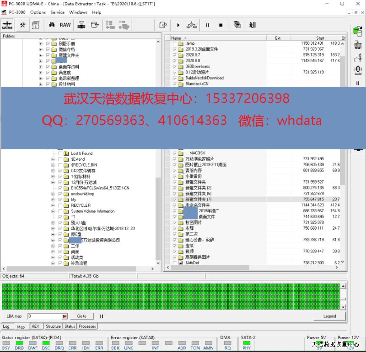The height and width of the screenshot is (352, 366).
Task: Click the SATA0 port selector icon
Action: pyautogui.click(x=7, y=25)
